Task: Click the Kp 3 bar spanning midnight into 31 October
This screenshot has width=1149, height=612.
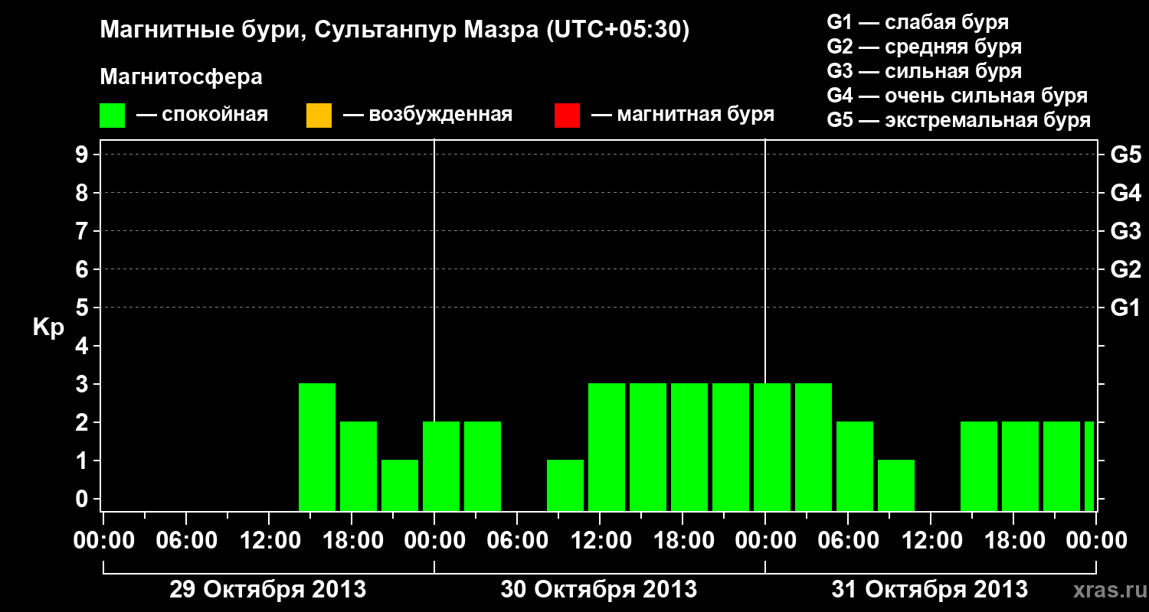Action: 772,447
